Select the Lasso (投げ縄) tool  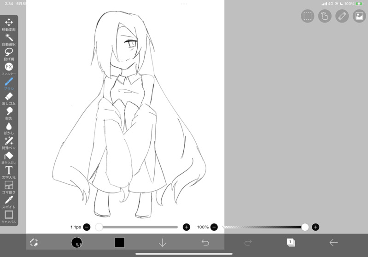(x=9, y=54)
